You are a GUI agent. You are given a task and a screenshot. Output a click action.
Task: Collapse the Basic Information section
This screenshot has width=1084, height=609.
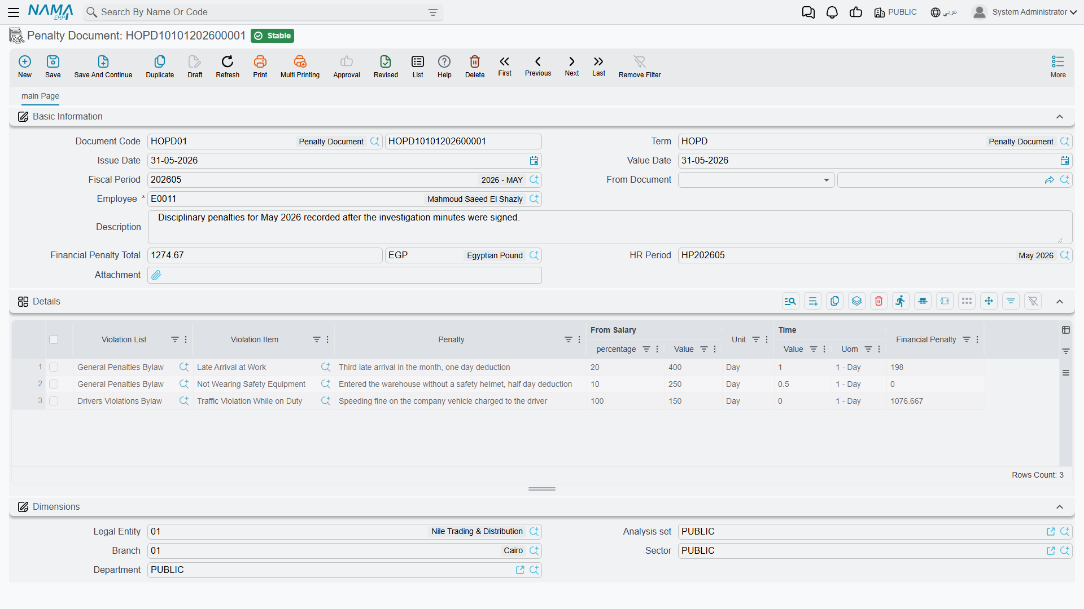coord(1060,117)
